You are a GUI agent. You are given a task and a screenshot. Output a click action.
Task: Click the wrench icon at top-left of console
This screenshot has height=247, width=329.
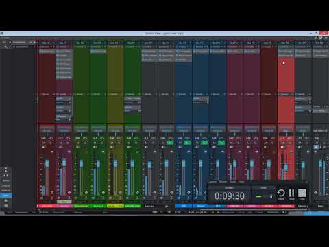(6, 47)
